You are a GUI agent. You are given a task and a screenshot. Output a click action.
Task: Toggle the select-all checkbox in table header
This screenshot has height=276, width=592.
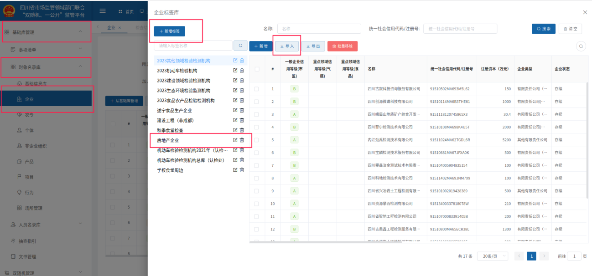[x=257, y=69]
